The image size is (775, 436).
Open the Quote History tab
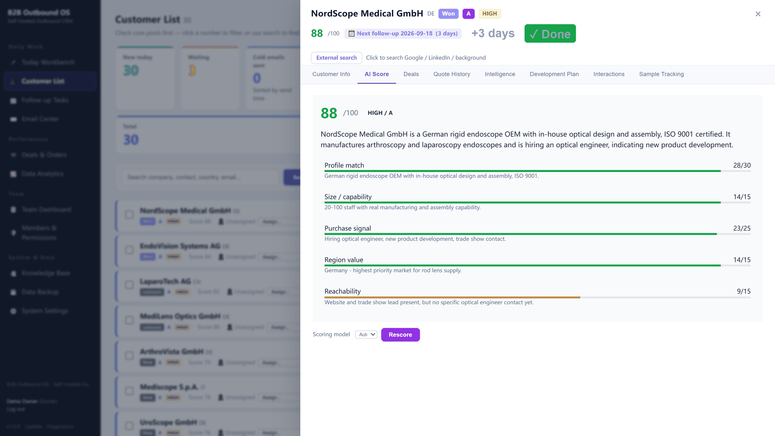click(x=452, y=74)
